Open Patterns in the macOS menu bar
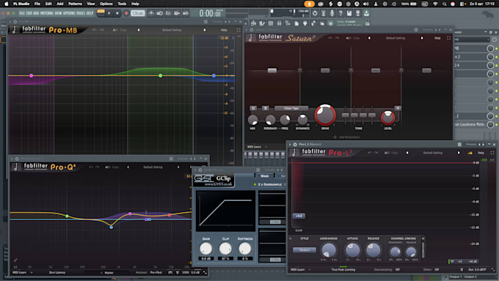Image resolution: width=499 pixels, height=281 pixels. click(x=75, y=4)
